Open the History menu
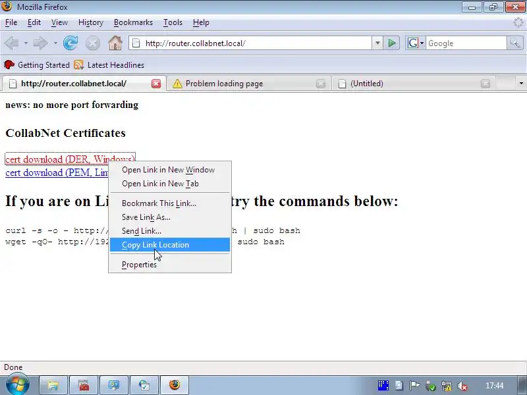Viewport: 527px width, 395px height. (91, 22)
